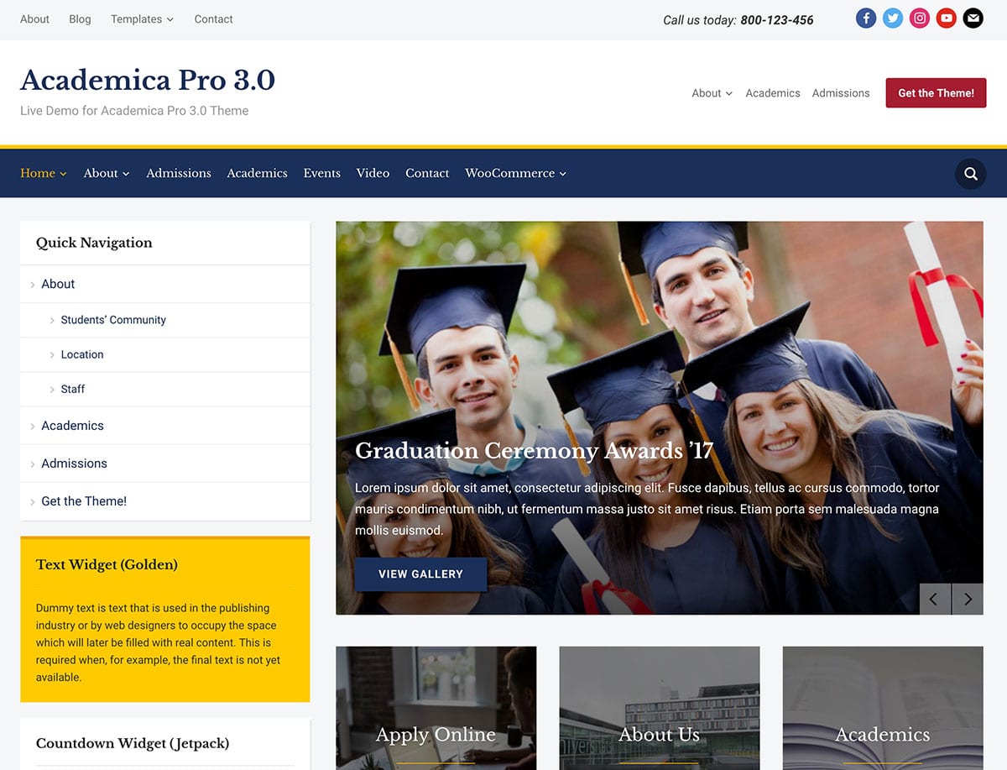Image resolution: width=1007 pixels, height=770 pixels.
Task: Click the Twitter social icon
Action: (x=893, y=18)
